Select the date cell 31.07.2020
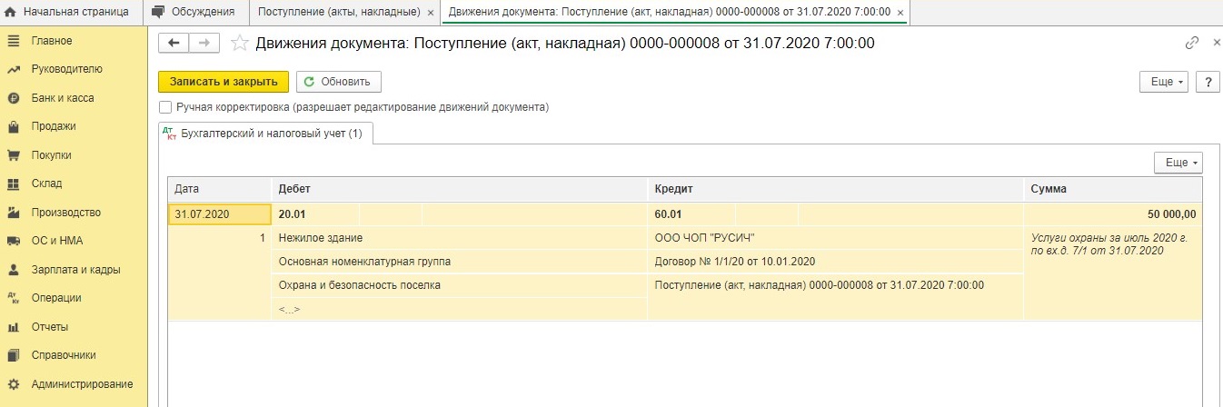This screenshot has width=1223, height=407. (x=220, y=214)
